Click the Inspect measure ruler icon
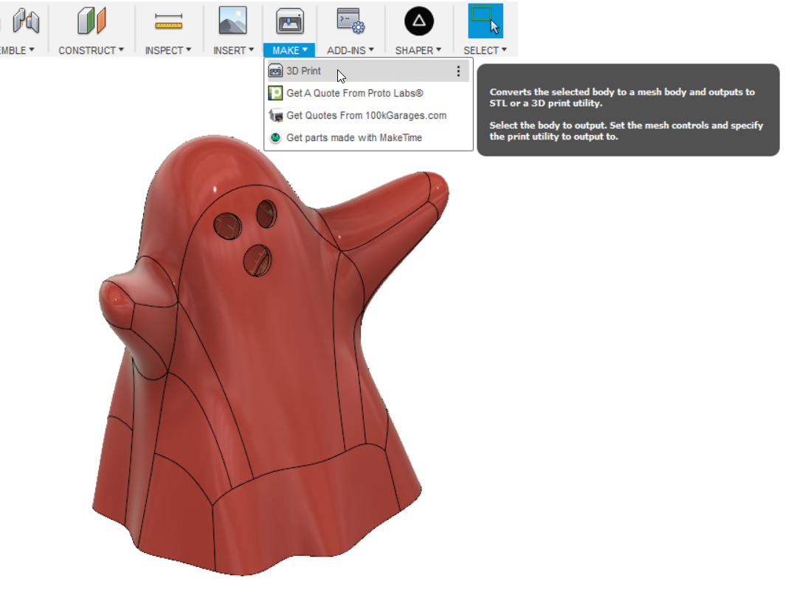797x598 pixels. coord(168,22)
